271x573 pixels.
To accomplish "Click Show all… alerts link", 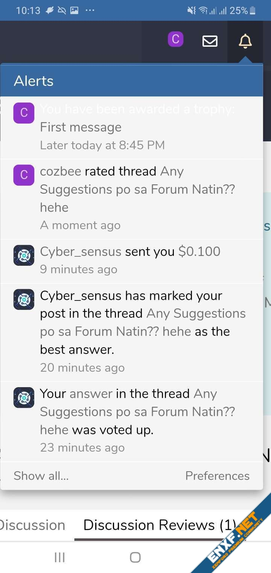I will [x=41, y=476].
